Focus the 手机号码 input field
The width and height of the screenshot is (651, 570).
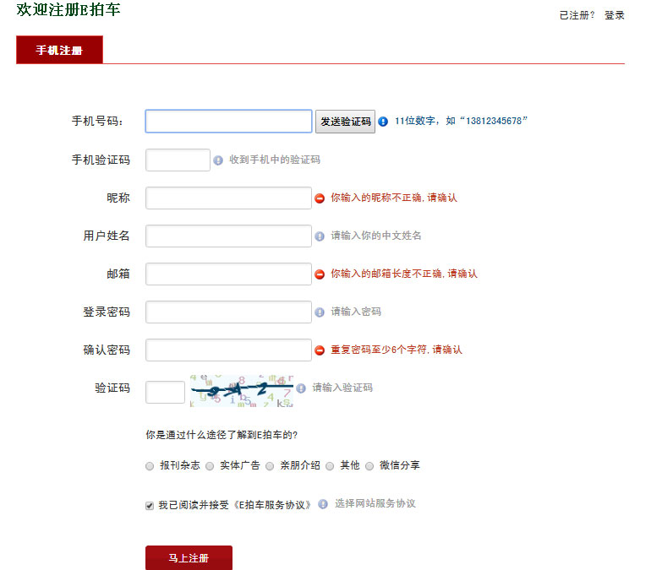tap(228, 121)
